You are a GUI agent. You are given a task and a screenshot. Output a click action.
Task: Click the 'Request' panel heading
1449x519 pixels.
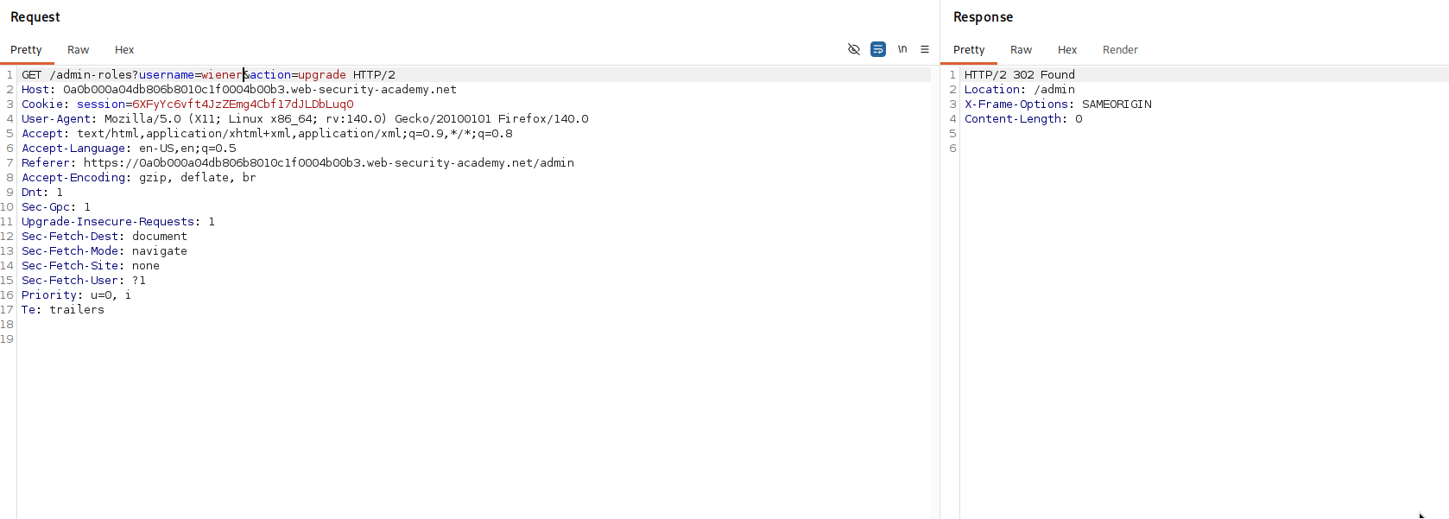(35, 17)
